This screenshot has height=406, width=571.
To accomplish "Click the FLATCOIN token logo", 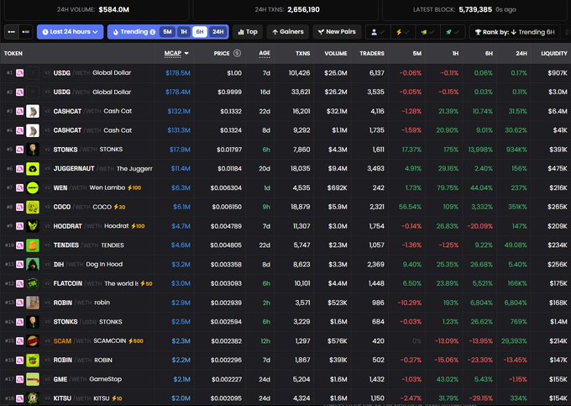I will 33,283.
